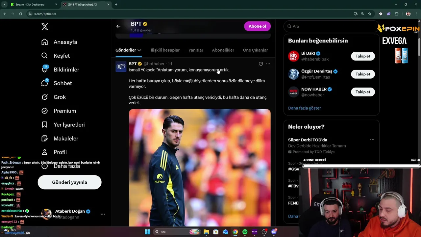The width and height of the screenshot is (421, 237).
Task: Open Windows Start menu
Action: click(147, 232)
